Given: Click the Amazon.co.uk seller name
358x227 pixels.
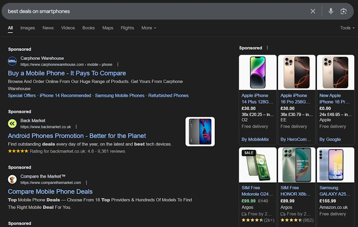Looking at the screenshot, I should (x=333, y=207).
